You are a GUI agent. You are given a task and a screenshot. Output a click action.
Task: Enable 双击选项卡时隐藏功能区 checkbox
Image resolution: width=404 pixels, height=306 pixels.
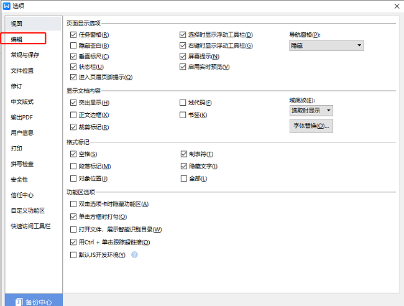click(x=74, y=204)
